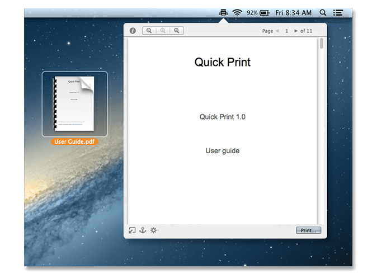Click the Quick Print printer icon in menu bar

223,12
